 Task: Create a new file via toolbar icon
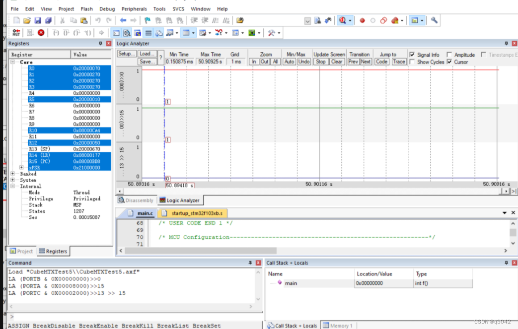(x=16, y=20)
